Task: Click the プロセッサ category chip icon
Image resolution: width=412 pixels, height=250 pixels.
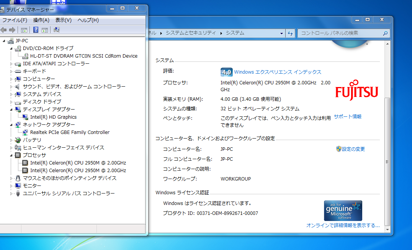Action: click(x=18, y=155)
